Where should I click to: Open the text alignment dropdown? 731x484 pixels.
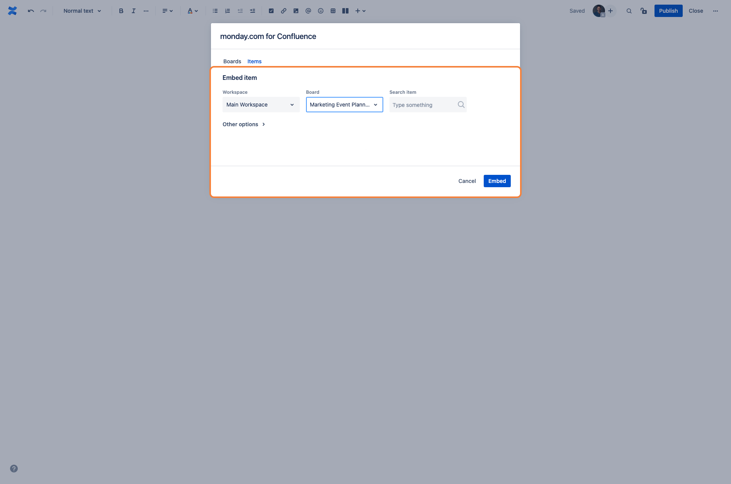(x=167, y=11)
